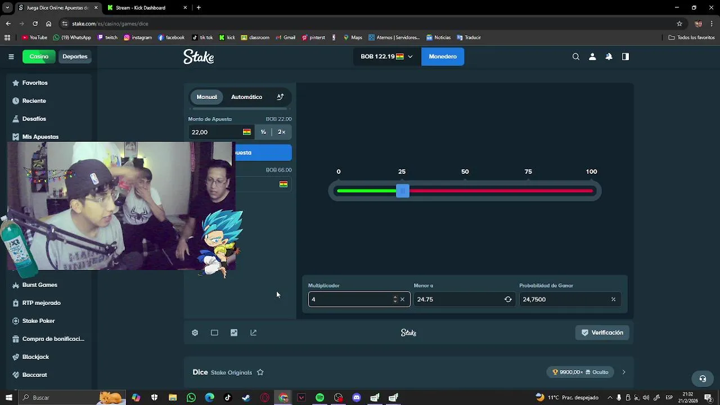The width and height of the screenshot is (720, 405).
Task: Open live stats chart icon
Action: [234, 332]
